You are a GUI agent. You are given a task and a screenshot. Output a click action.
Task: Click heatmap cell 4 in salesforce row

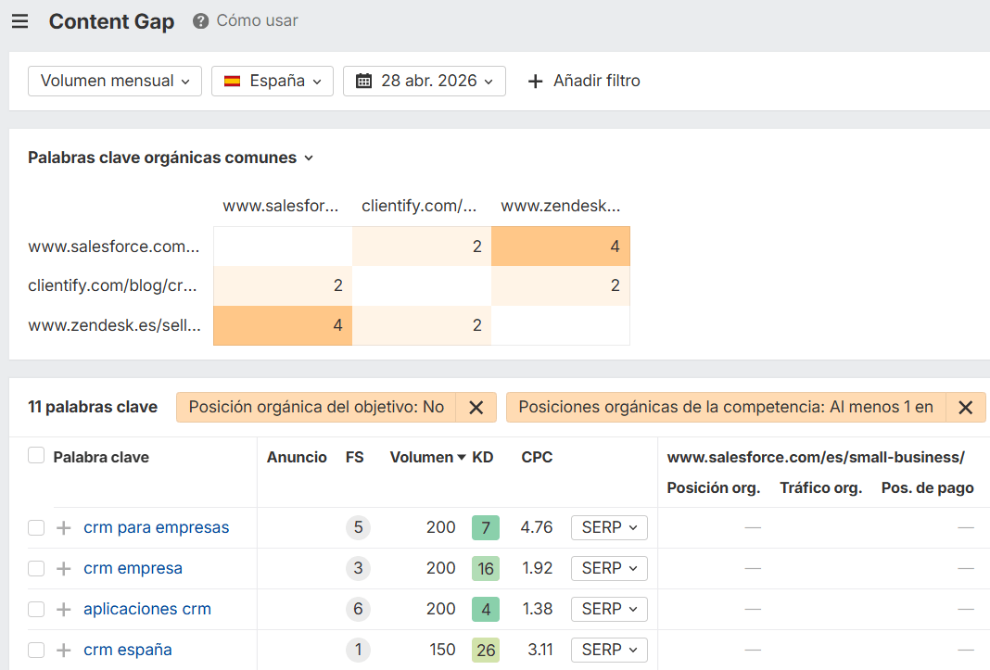pyautogui.click(x=561, y=247)
